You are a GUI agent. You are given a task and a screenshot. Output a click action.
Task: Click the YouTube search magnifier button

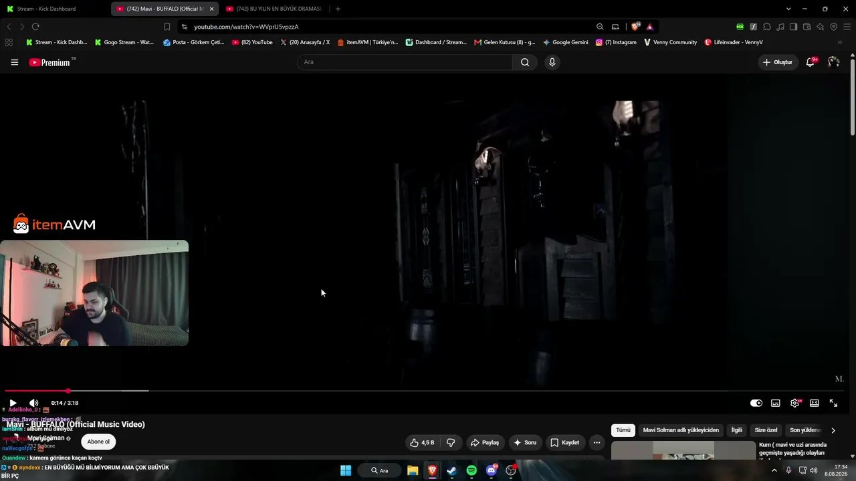[525, 62]
